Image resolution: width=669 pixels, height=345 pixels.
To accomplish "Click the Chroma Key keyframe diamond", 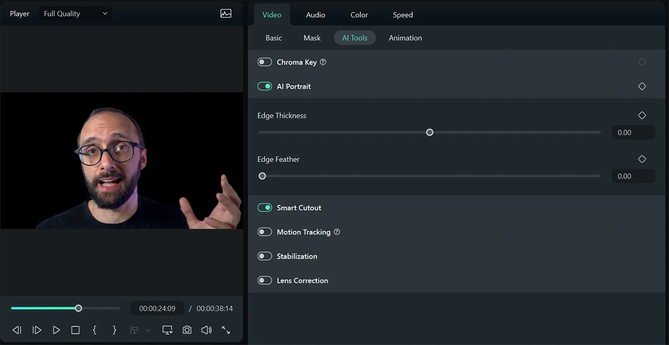I will pos(642,62).
